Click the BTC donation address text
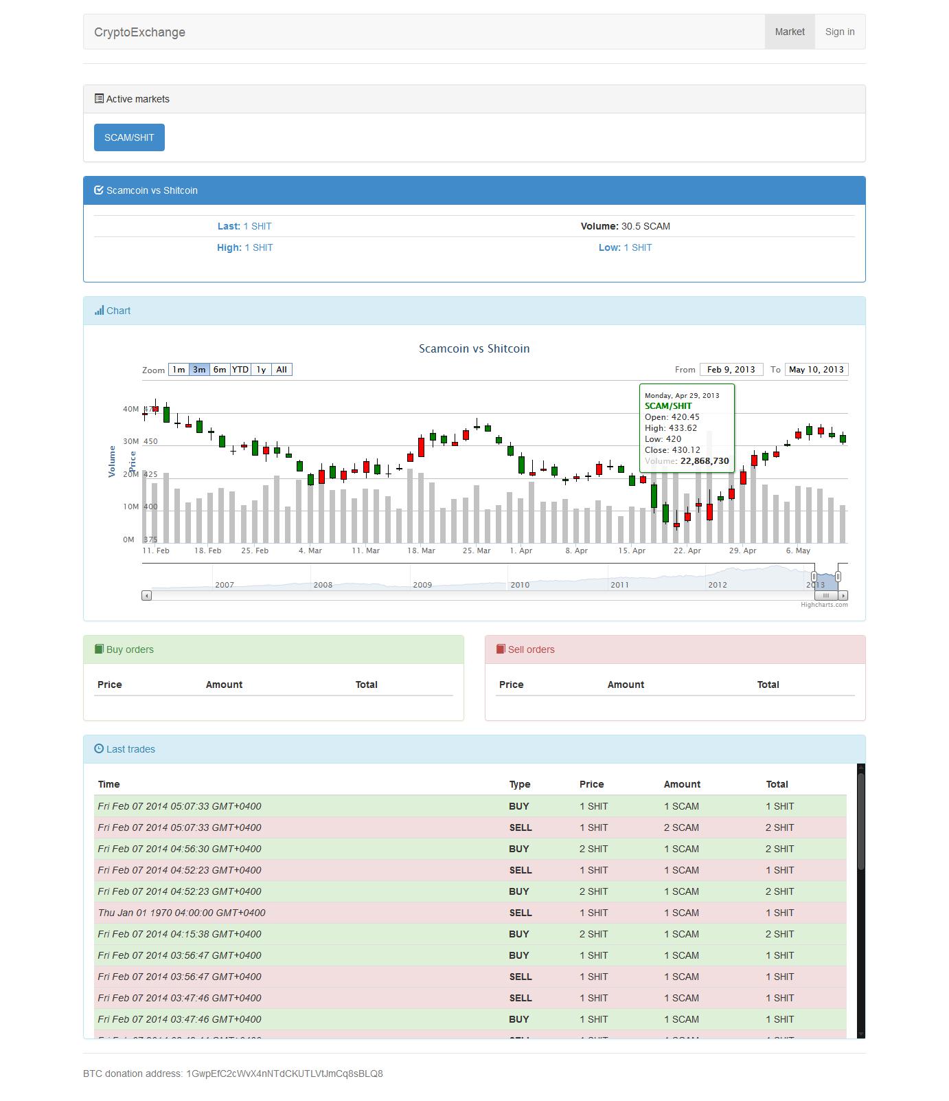The width and height of the screenshot is (949, 1101). point(233,1074)
